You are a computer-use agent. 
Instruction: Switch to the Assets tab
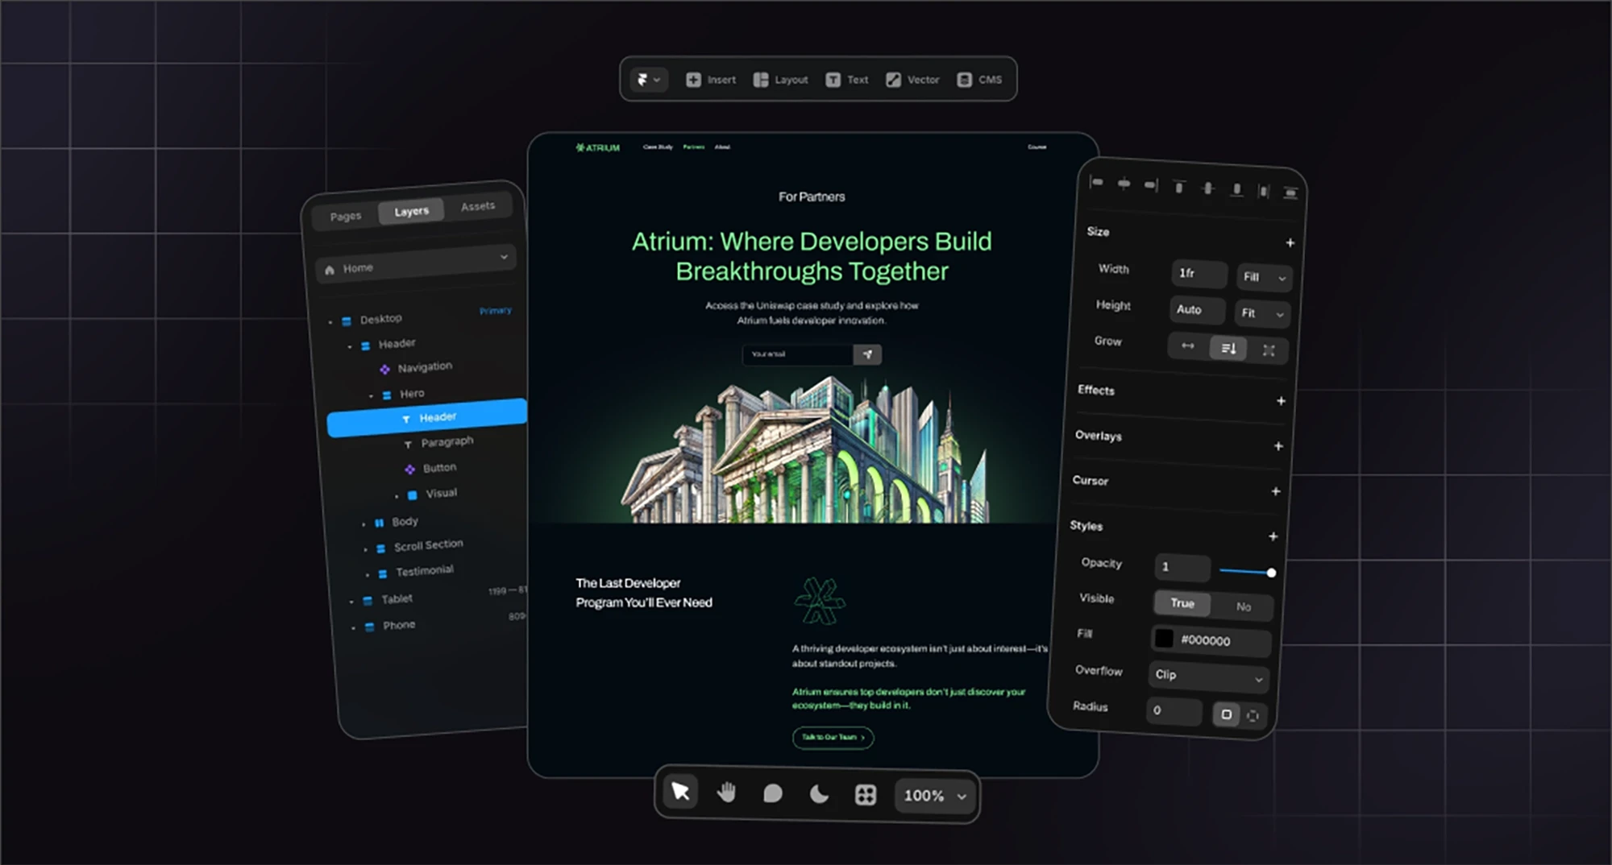click(478, 206)
